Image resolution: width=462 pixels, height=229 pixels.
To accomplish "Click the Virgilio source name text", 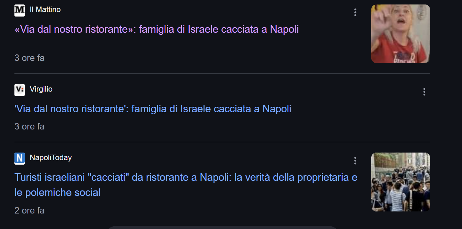I will coord(41,89).
